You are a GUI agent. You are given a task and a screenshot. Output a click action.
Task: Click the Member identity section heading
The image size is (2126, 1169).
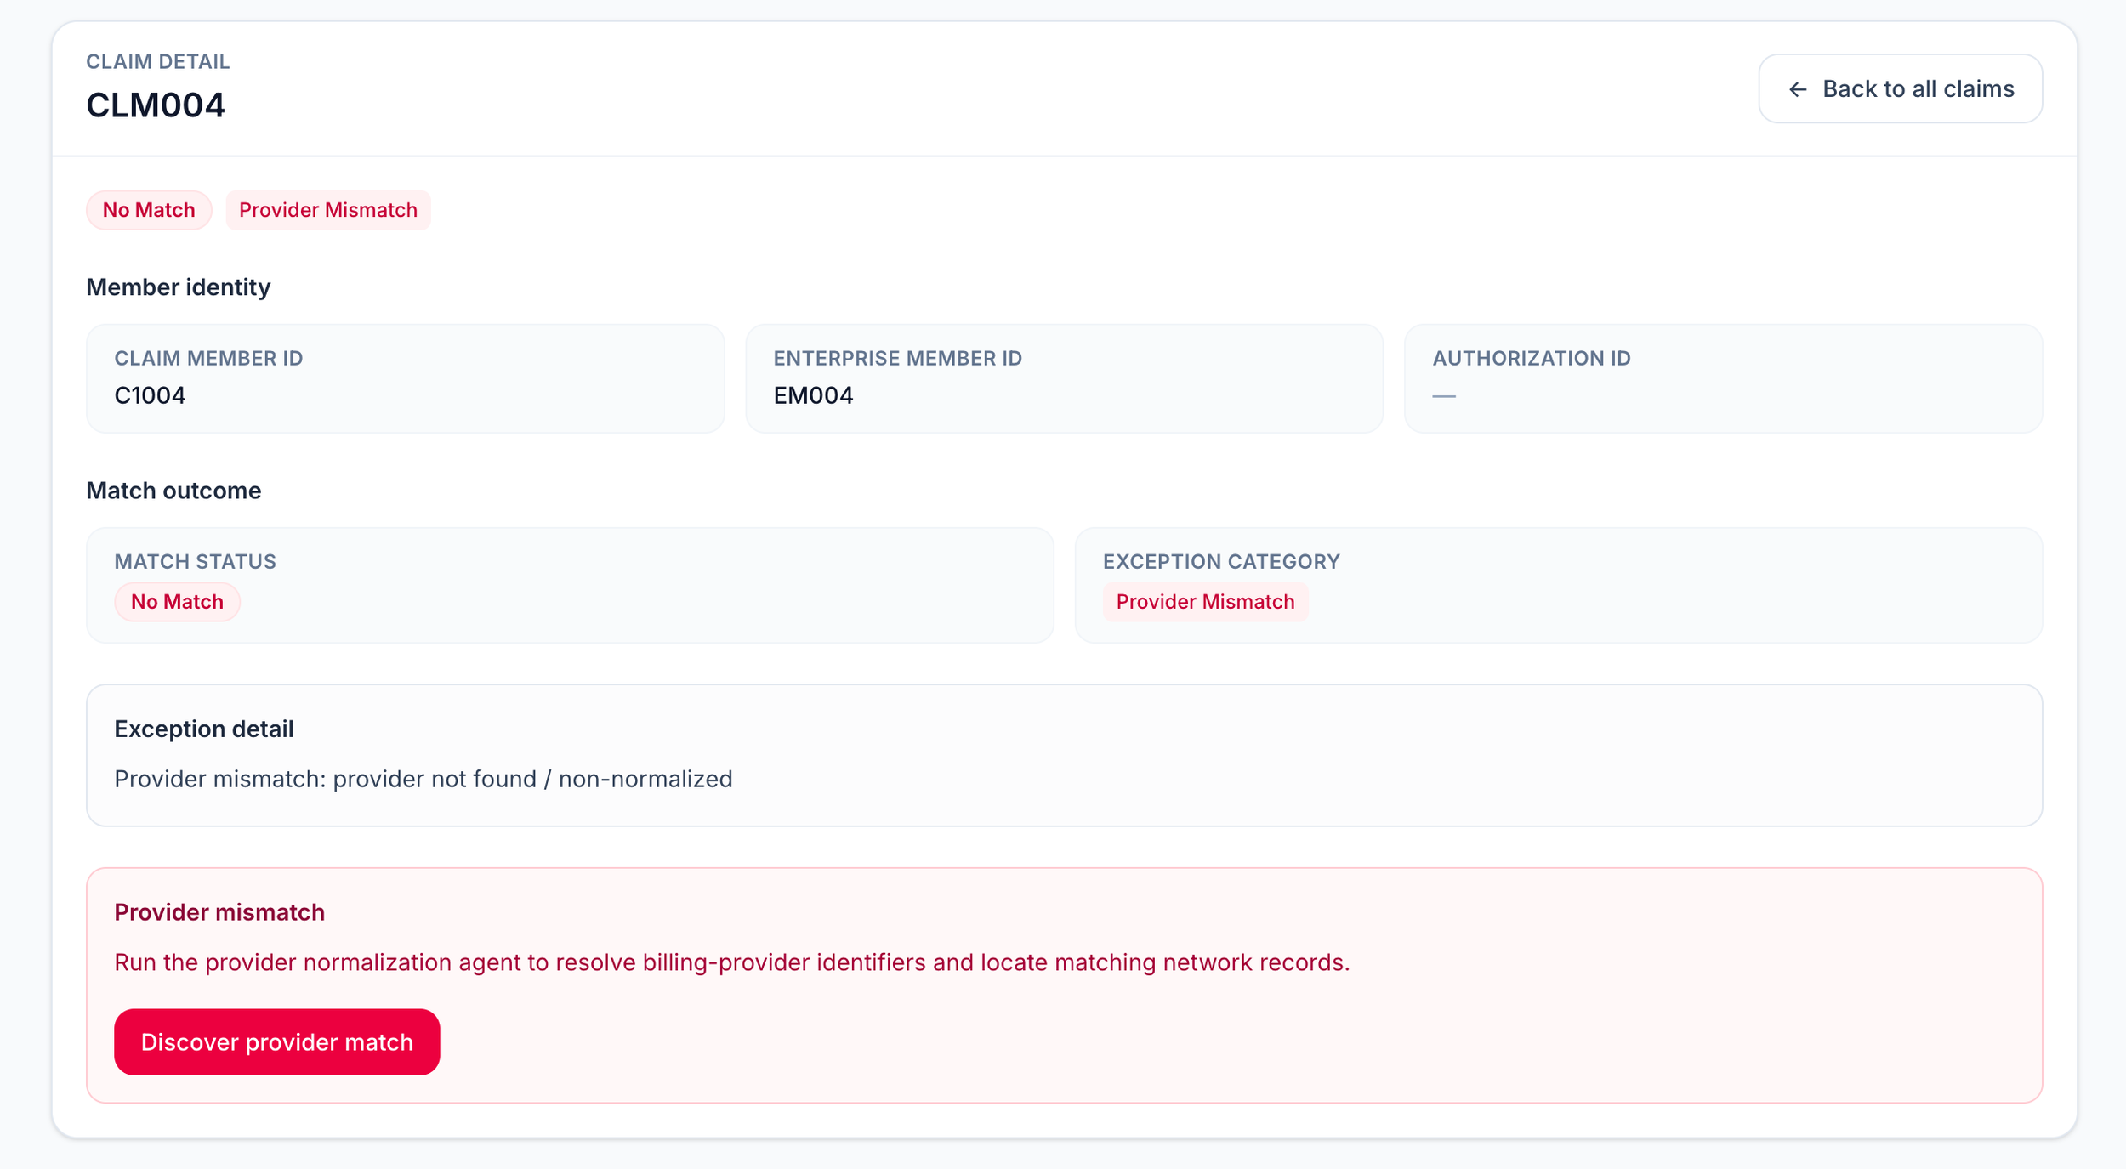tap(179, 287)
